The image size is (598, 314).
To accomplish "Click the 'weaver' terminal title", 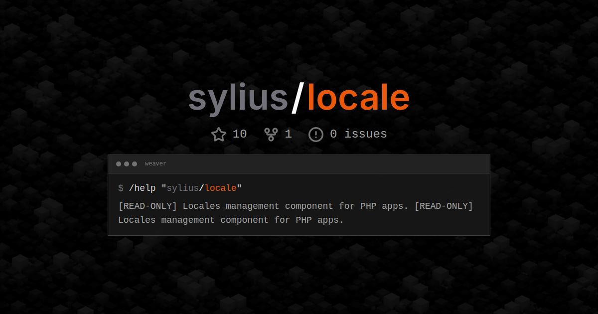I will (155, 164).
